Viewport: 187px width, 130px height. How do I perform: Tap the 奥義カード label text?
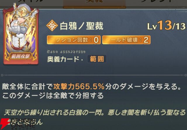(x=63, y=59)
